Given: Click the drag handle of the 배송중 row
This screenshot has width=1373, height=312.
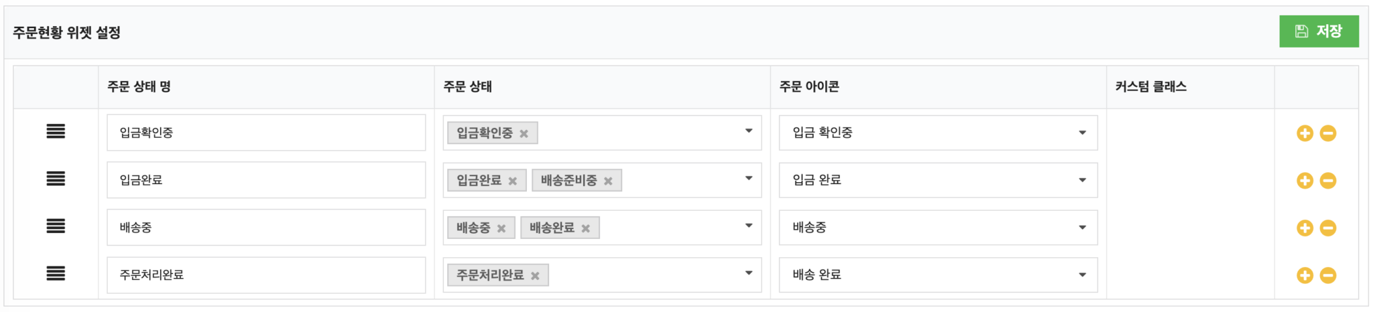Looking at the screenshot, I should point(56,226).
